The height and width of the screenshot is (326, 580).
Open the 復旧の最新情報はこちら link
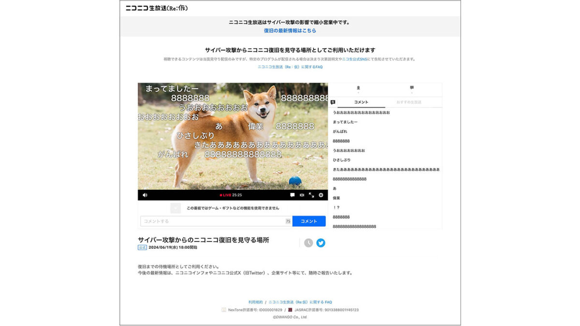tap(290, 30)
